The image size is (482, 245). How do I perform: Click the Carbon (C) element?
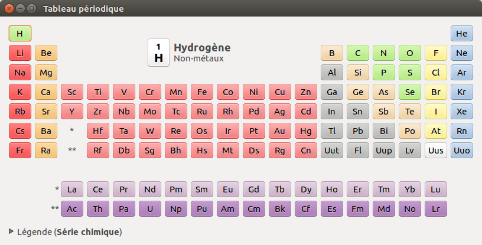[358, 53]
